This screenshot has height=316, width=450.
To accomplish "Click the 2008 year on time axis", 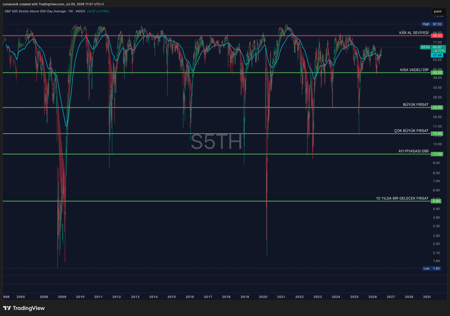I will (44, 297).
